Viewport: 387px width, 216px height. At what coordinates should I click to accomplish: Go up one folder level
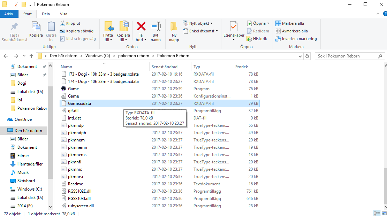[x=31, y=56]
